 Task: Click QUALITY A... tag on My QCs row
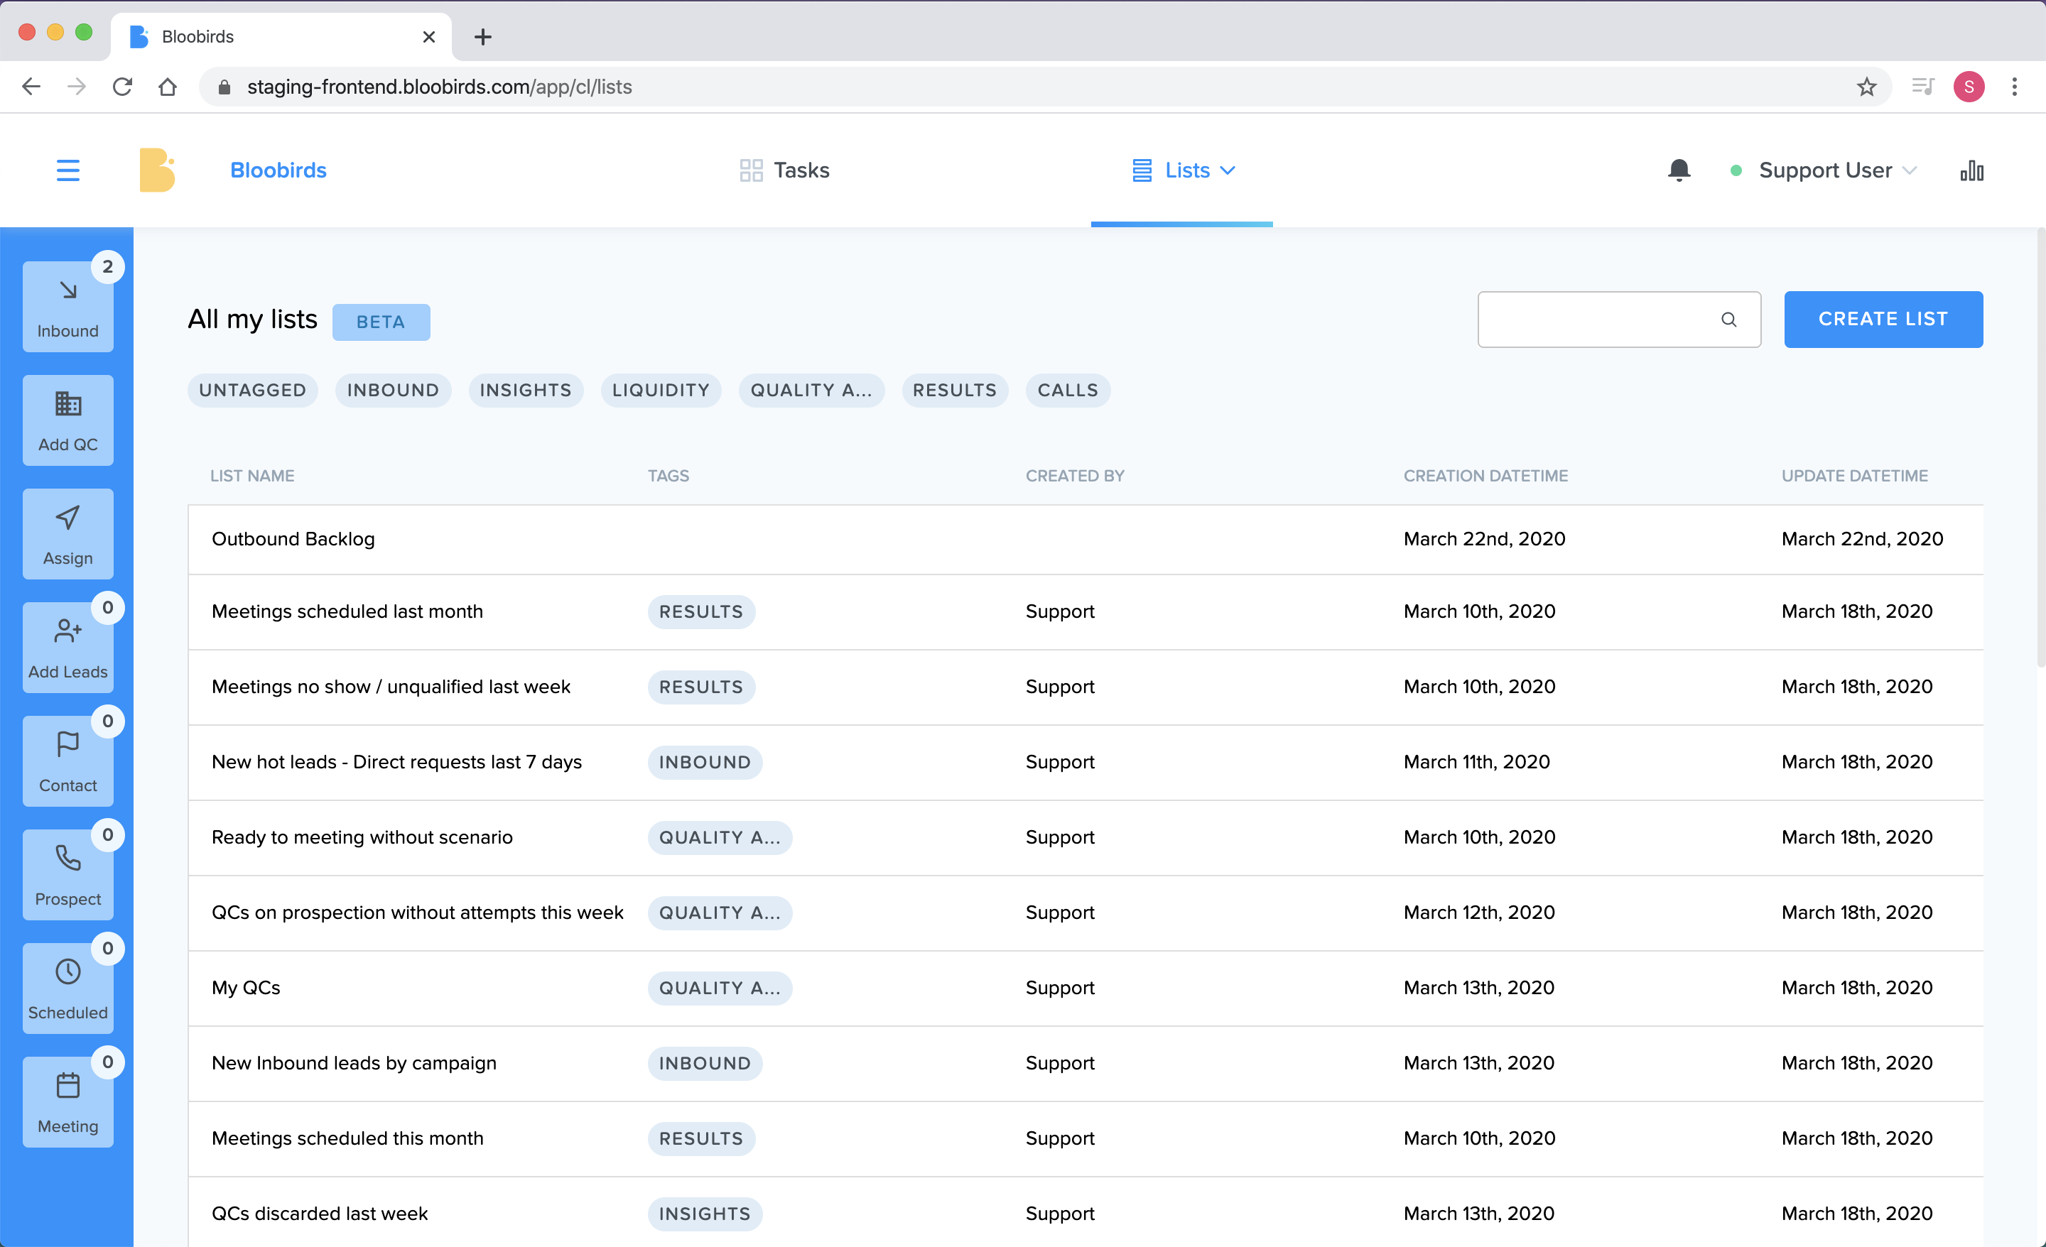click(720, 988)
